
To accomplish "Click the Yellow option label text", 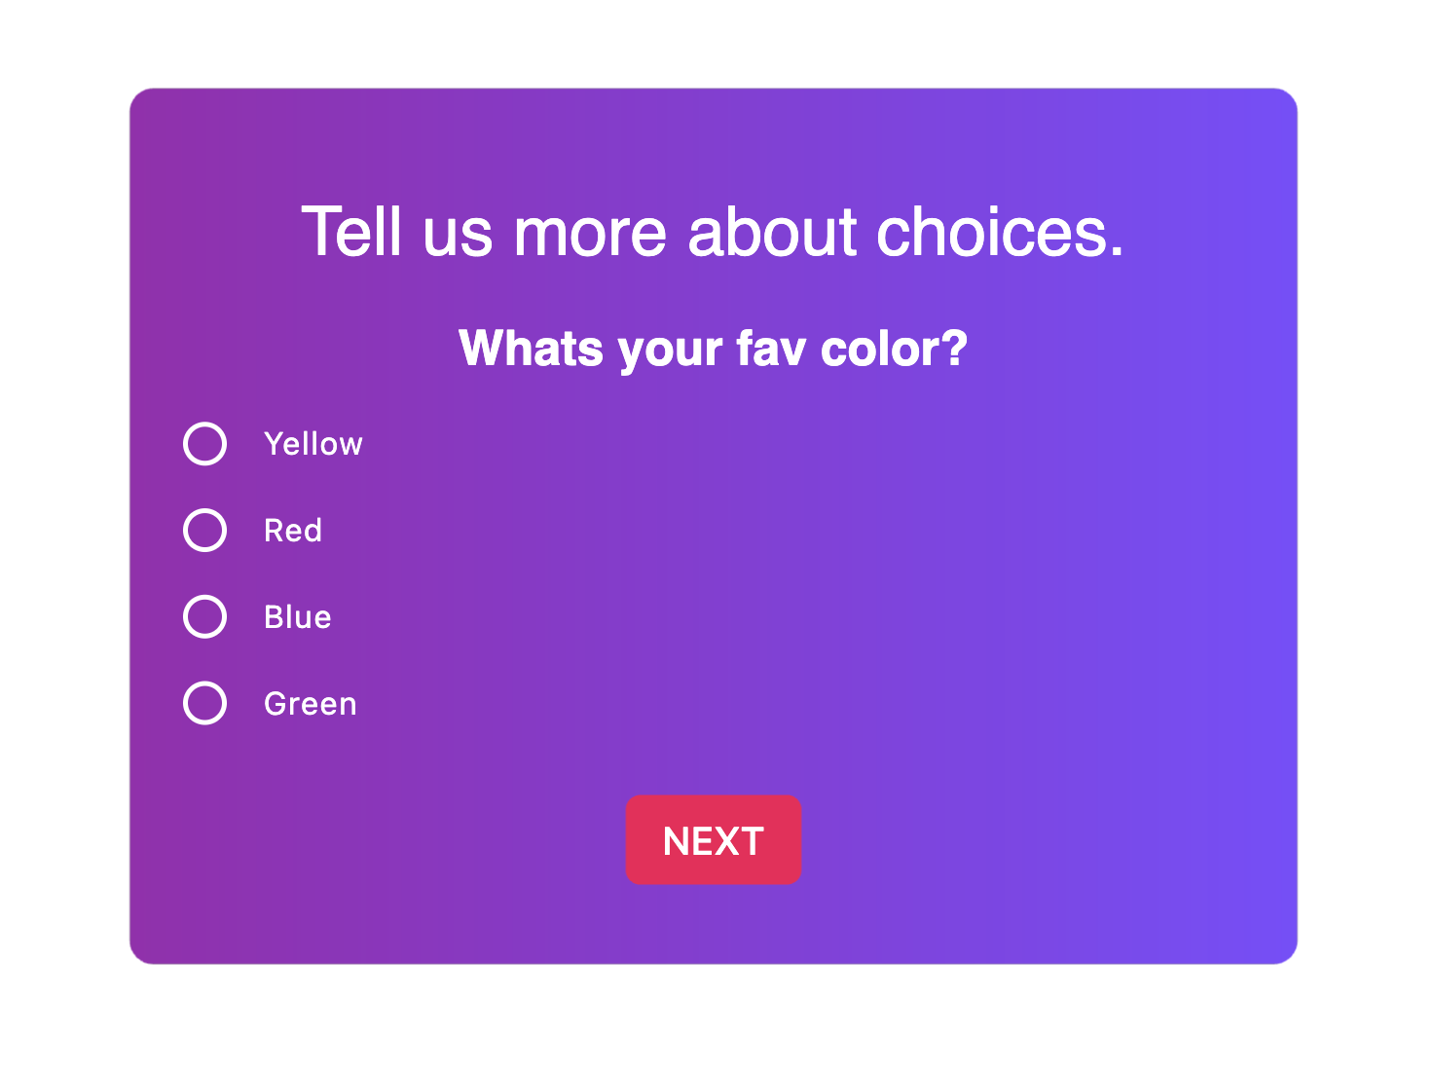I will (x=313, y=444).
